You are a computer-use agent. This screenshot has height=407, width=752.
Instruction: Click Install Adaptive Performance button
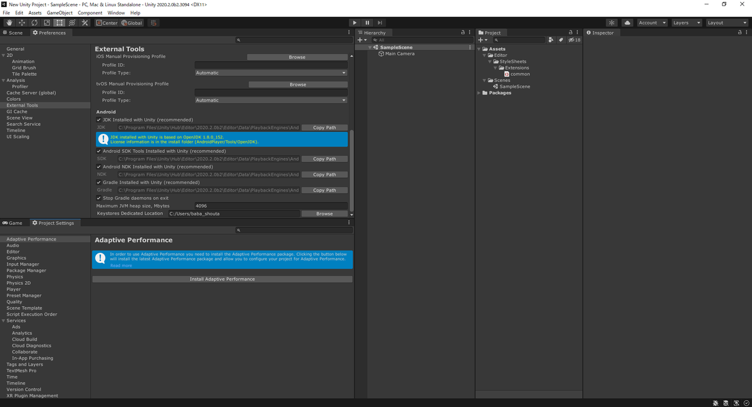[x=222, y=279]
